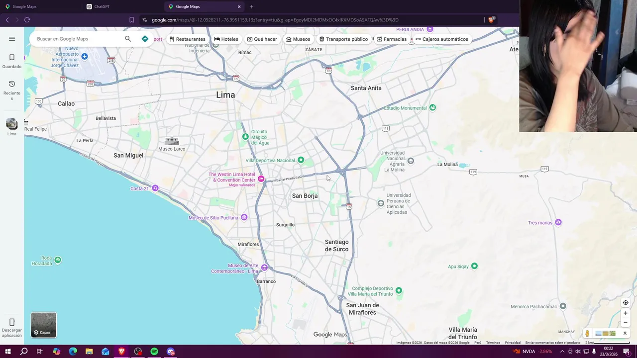The height and width of the screenshot is (358, 637).
Task: Click the airport Jorge Chávez marker
Action: coord(85,56)
